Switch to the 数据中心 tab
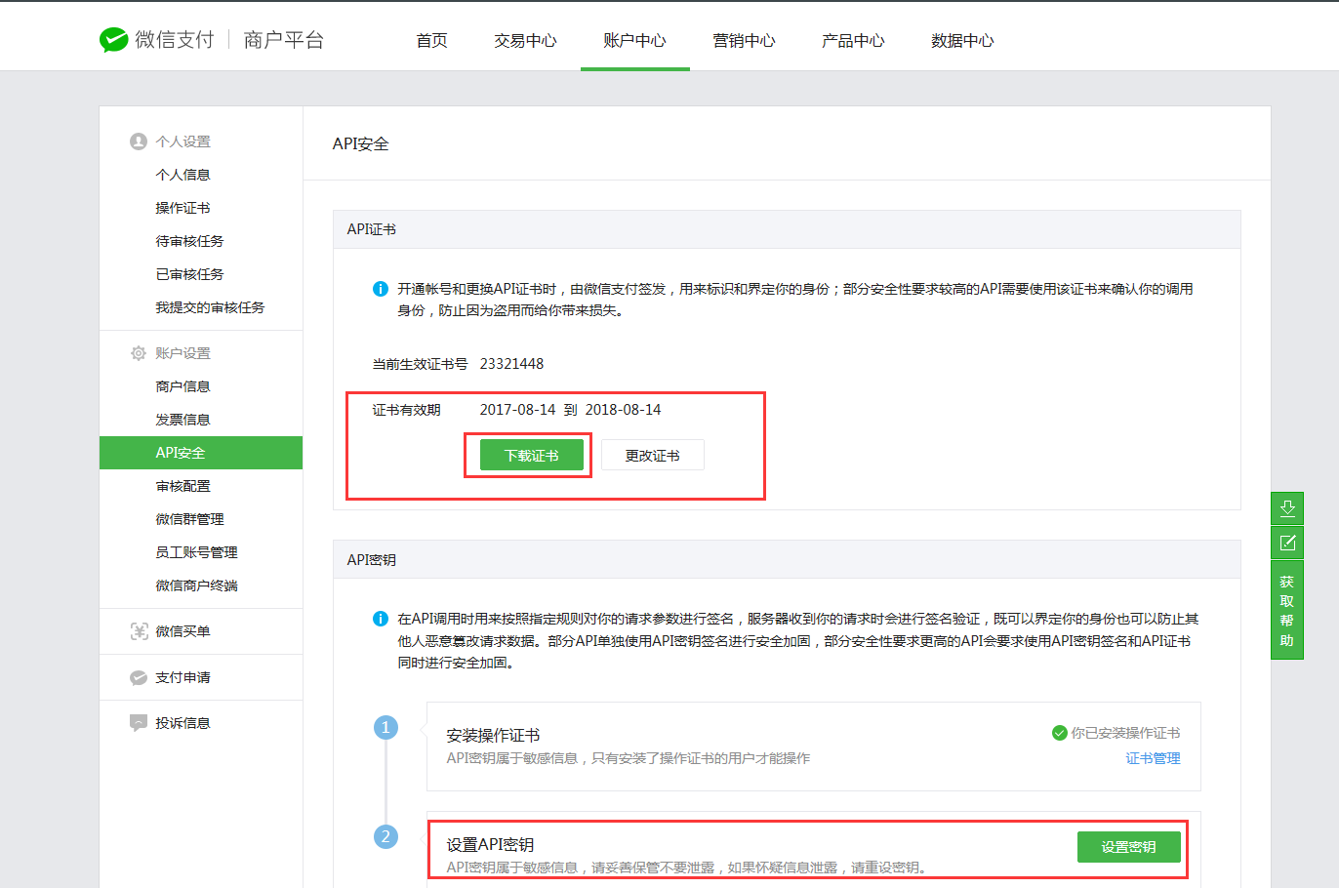Screen dimensions: 1339x888 click(962, 41)
